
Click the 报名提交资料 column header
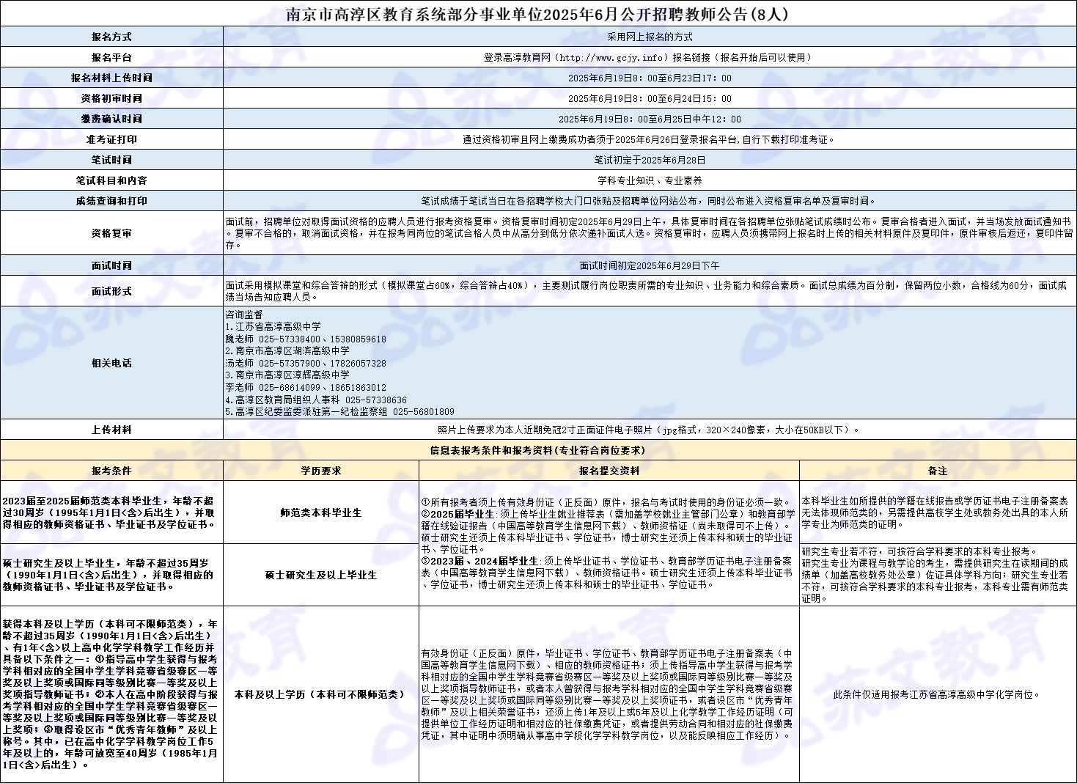click(609, 471)
